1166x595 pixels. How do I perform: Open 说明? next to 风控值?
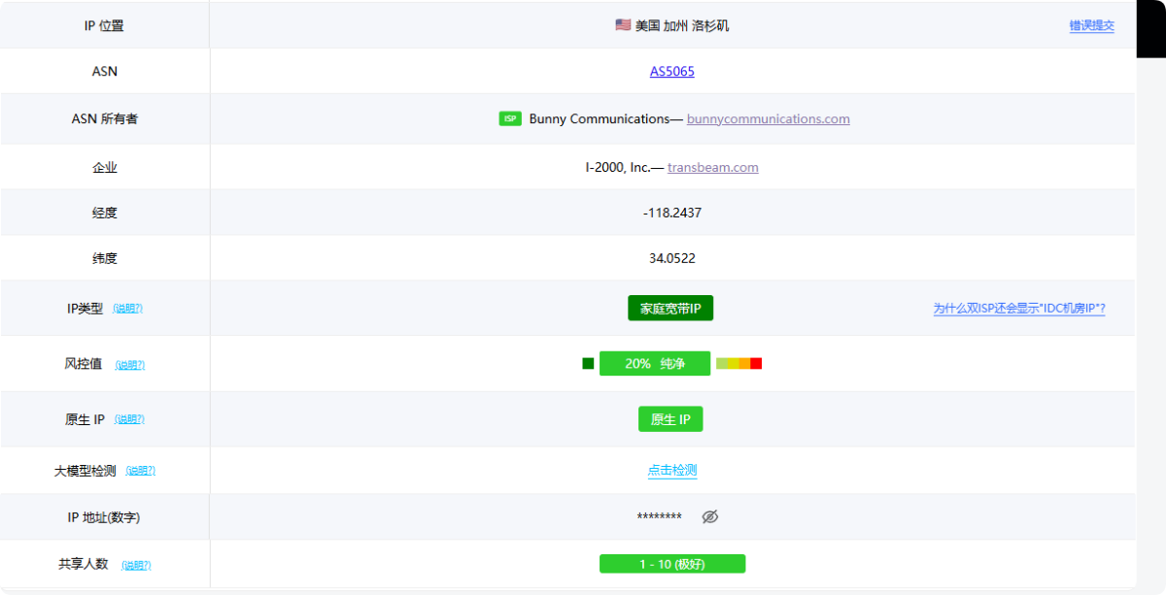(129, 365)
